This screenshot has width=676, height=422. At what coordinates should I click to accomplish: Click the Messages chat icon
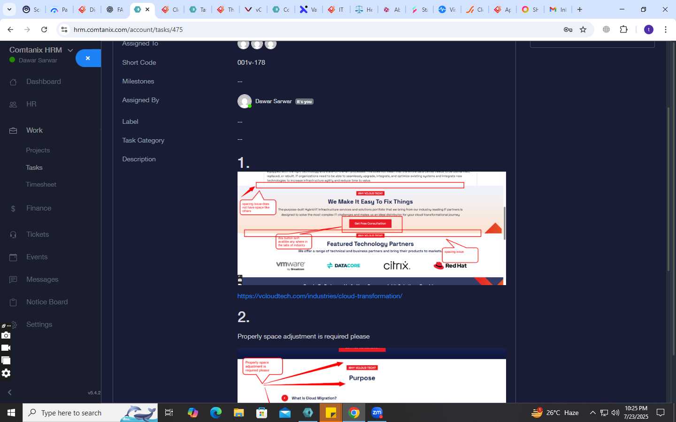[x=13, y=279]
